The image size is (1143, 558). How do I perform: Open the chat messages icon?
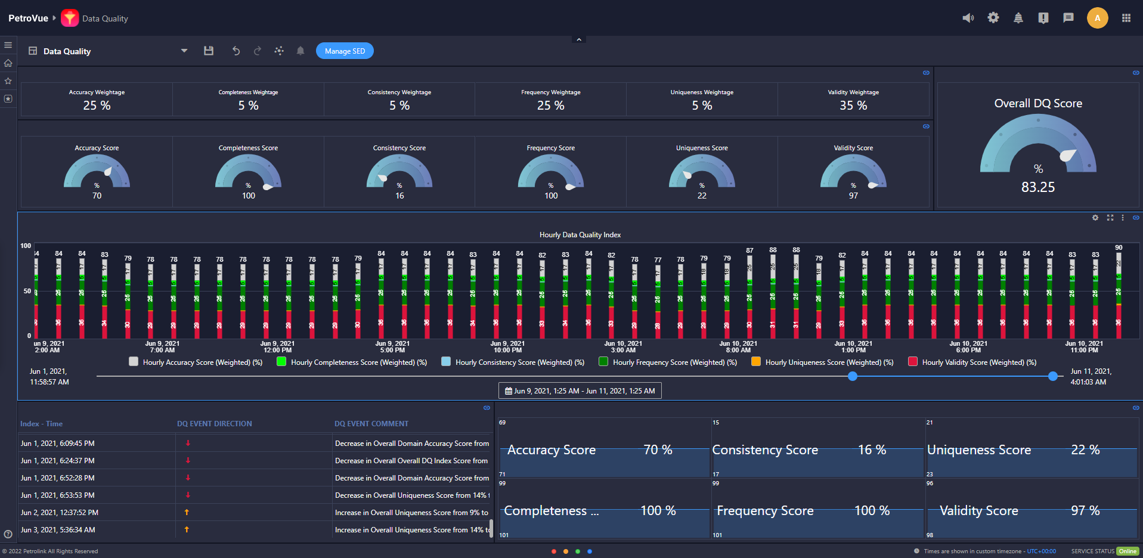1068,18
